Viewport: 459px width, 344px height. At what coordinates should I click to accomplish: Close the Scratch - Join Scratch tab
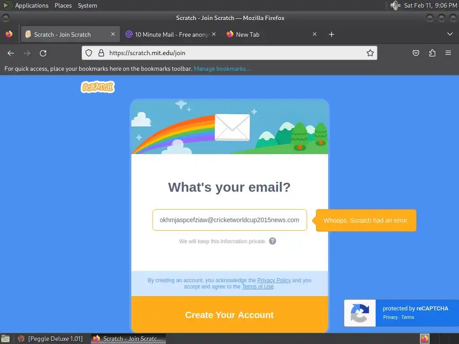[x=113, y=34]
